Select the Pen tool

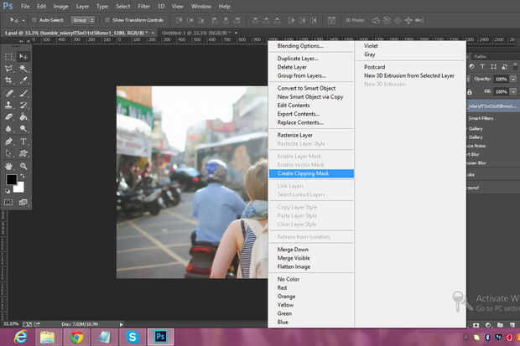[9, 142]
